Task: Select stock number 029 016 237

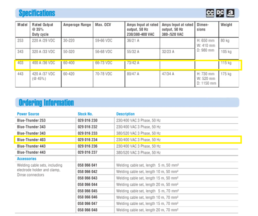Action: coord(88,152)
